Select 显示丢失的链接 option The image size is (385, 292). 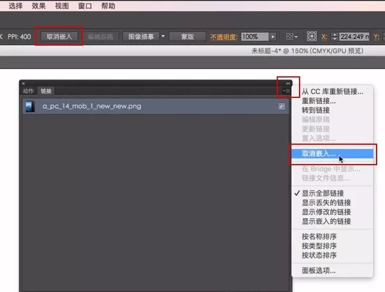pyautogui.click(x=332, y=202)
